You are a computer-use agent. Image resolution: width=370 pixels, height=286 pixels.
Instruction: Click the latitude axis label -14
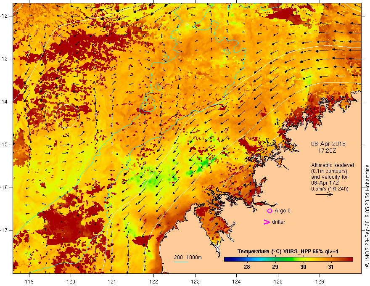tap(5, 102)
